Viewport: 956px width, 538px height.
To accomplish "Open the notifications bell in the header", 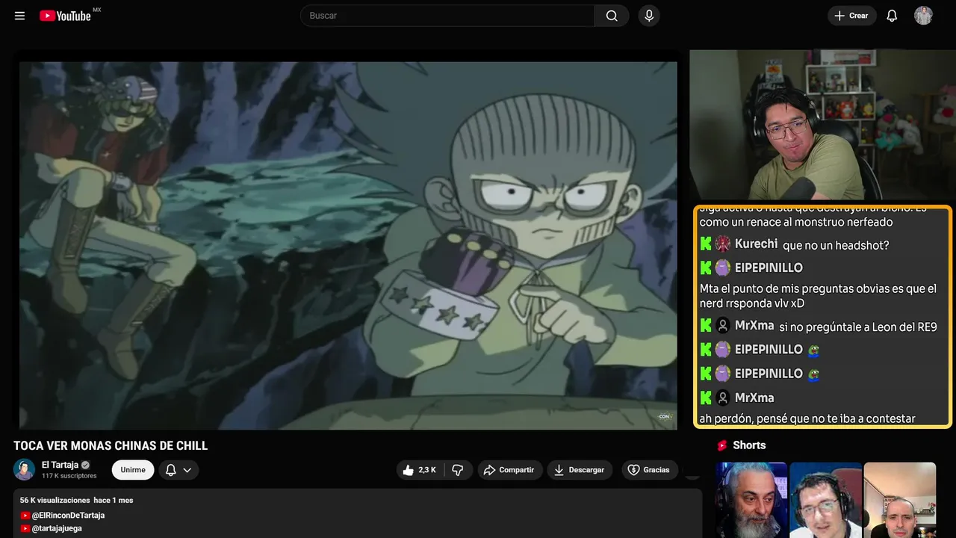I will pyautogui.click(x=892, y=16).
